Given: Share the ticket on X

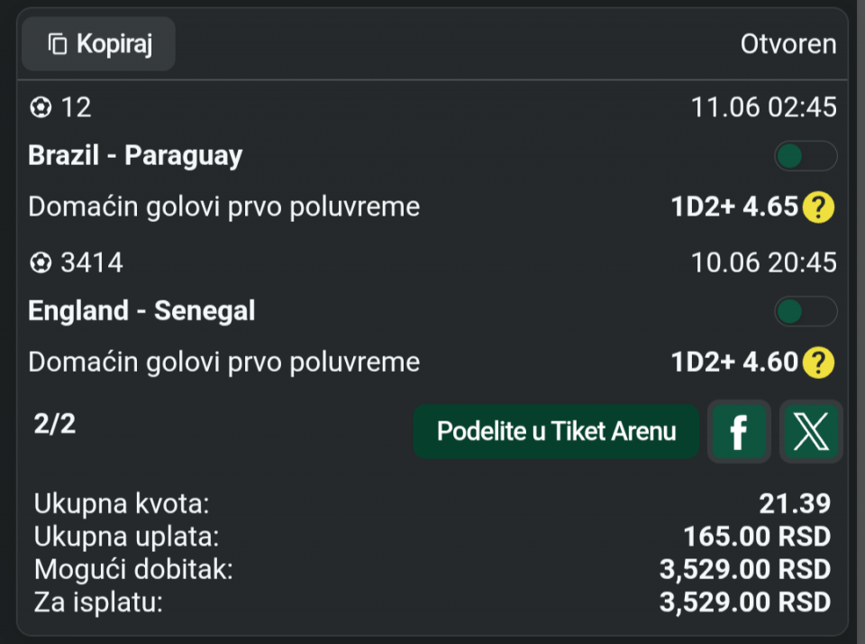Looking at the screenshot, I should pyautogui.click(x=811, y=431).
